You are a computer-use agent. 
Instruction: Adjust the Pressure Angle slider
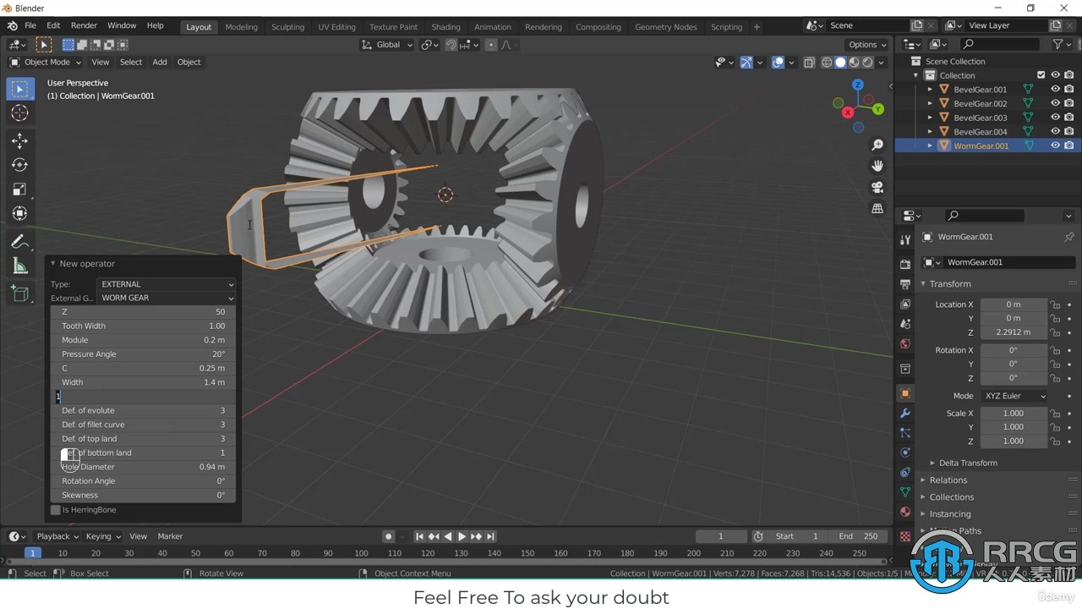pos(143,354)
